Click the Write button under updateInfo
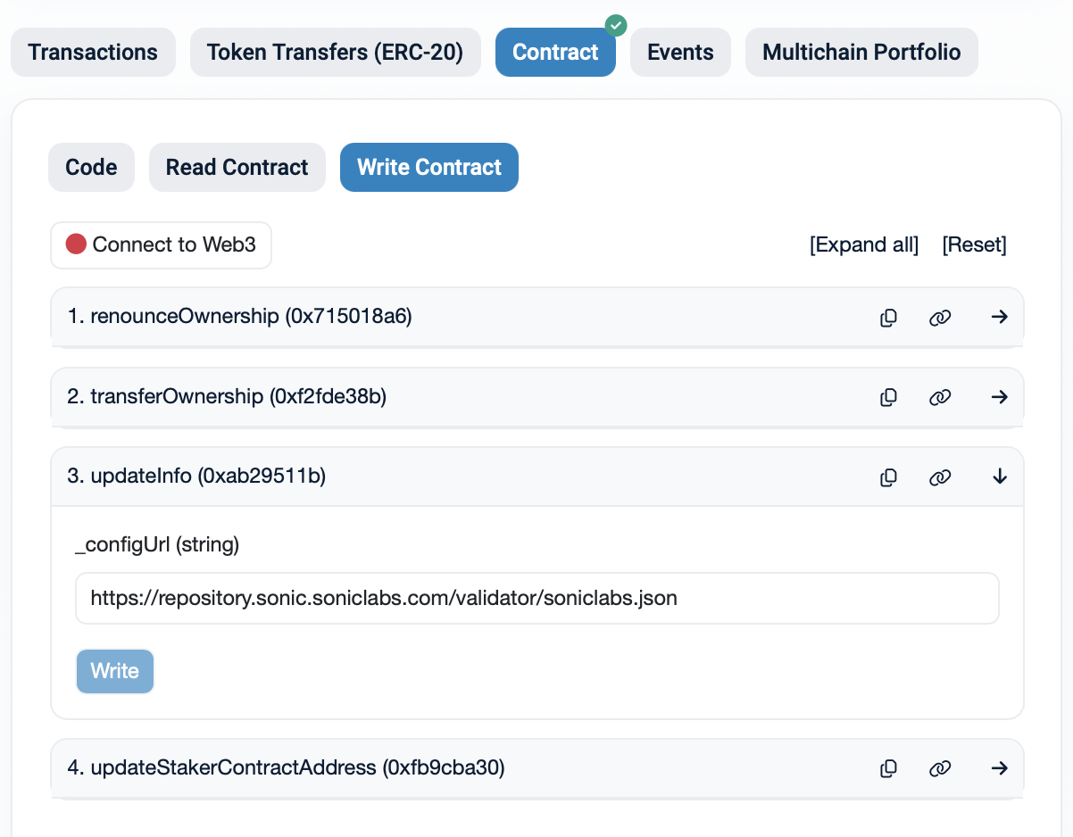The height and width of the screenshot is (837, 1073). point(115,671)
